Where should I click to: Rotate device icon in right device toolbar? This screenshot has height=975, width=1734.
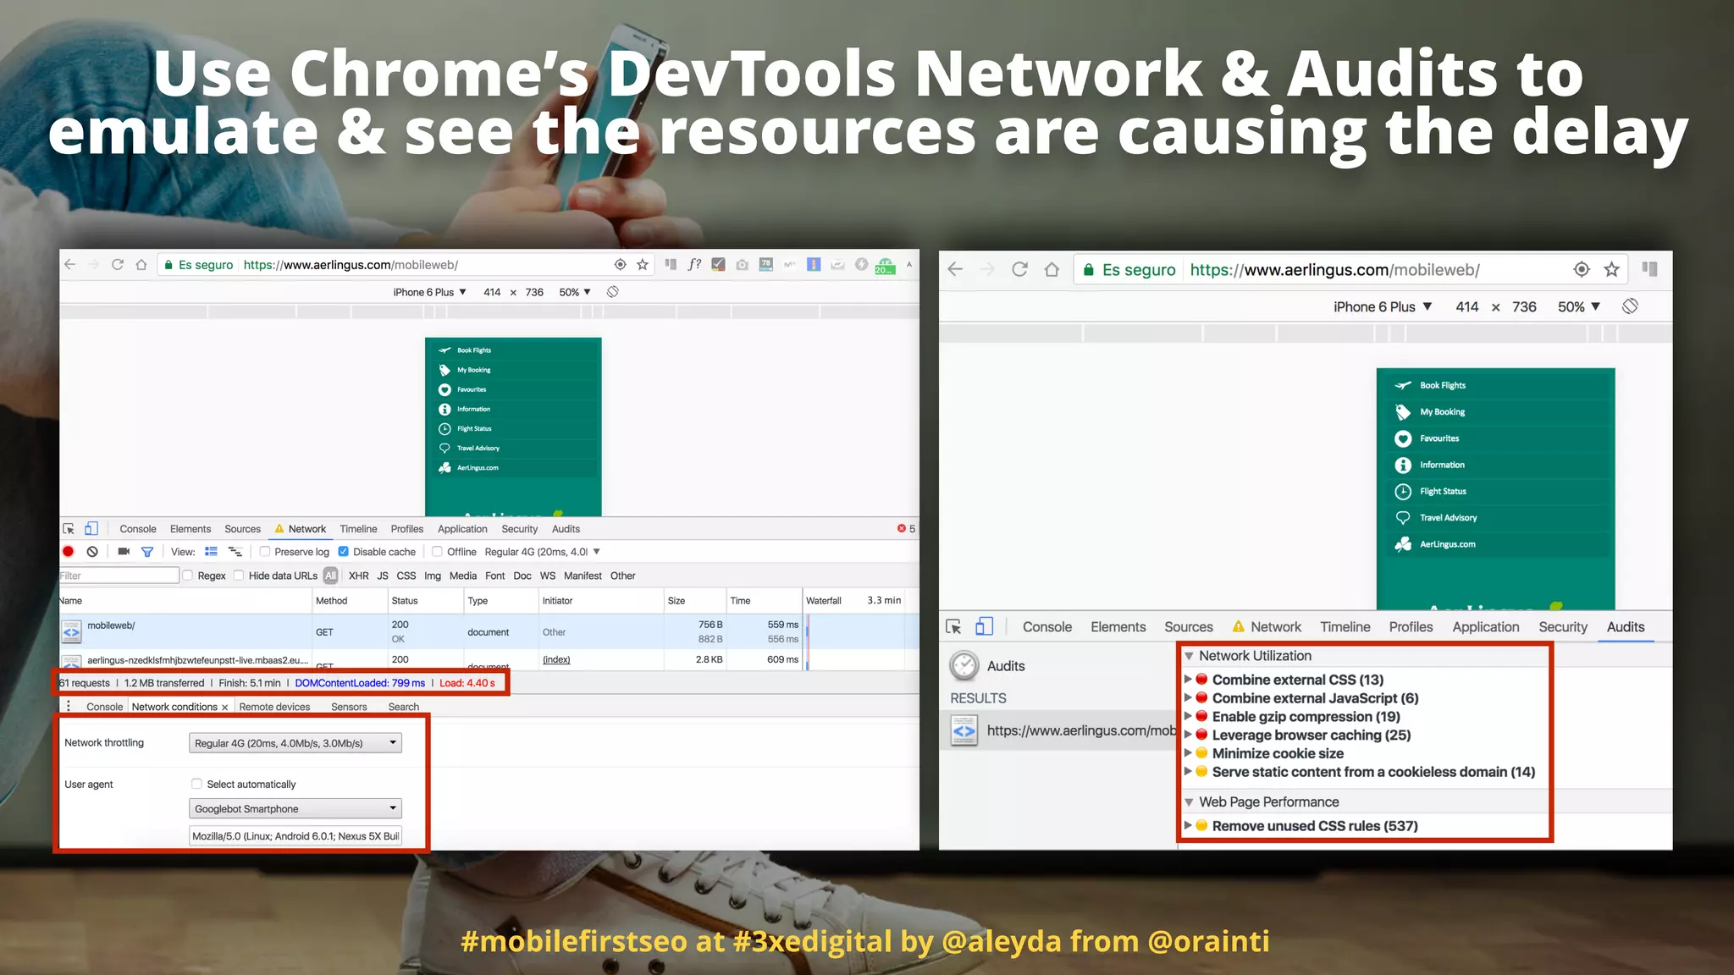pos(1630,306)
